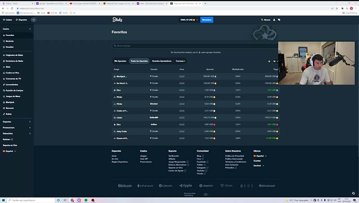Open Baccarat category in sidebar
This screenshot has height=203, width=359.
point(9,108)
